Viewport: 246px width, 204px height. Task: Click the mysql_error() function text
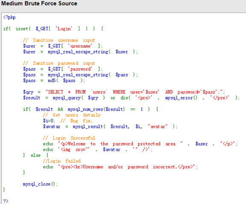[x=181, y=98]
